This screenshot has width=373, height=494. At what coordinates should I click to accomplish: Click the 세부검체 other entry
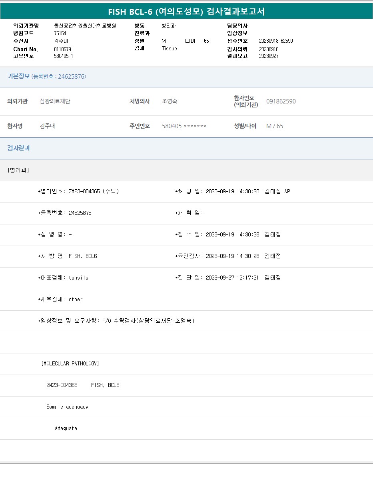[76, 299]
